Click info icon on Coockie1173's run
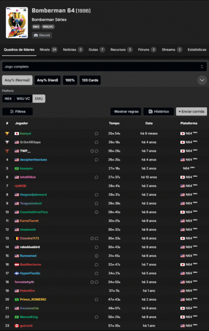 pyautogui.click(x=92, y=238)
